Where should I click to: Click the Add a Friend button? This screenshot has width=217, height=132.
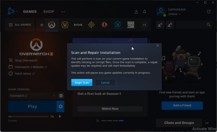click(x=182, y=106)
